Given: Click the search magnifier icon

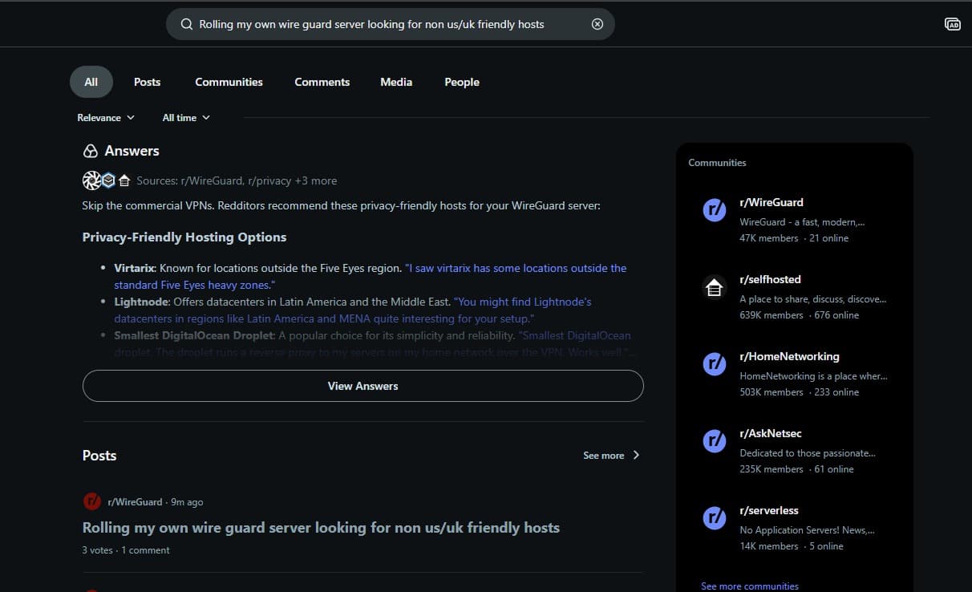Looking at the screenshot, I should [x=186, y=24].
